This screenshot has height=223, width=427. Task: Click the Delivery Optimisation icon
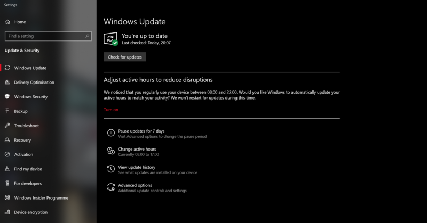pyautogui.click(x=7, y=82)
